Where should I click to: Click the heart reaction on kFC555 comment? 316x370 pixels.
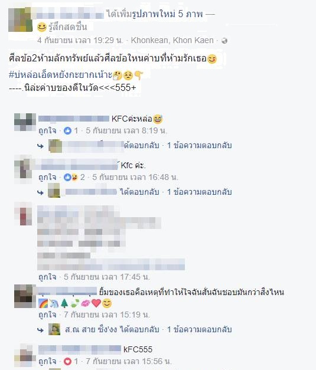[67, 361]
